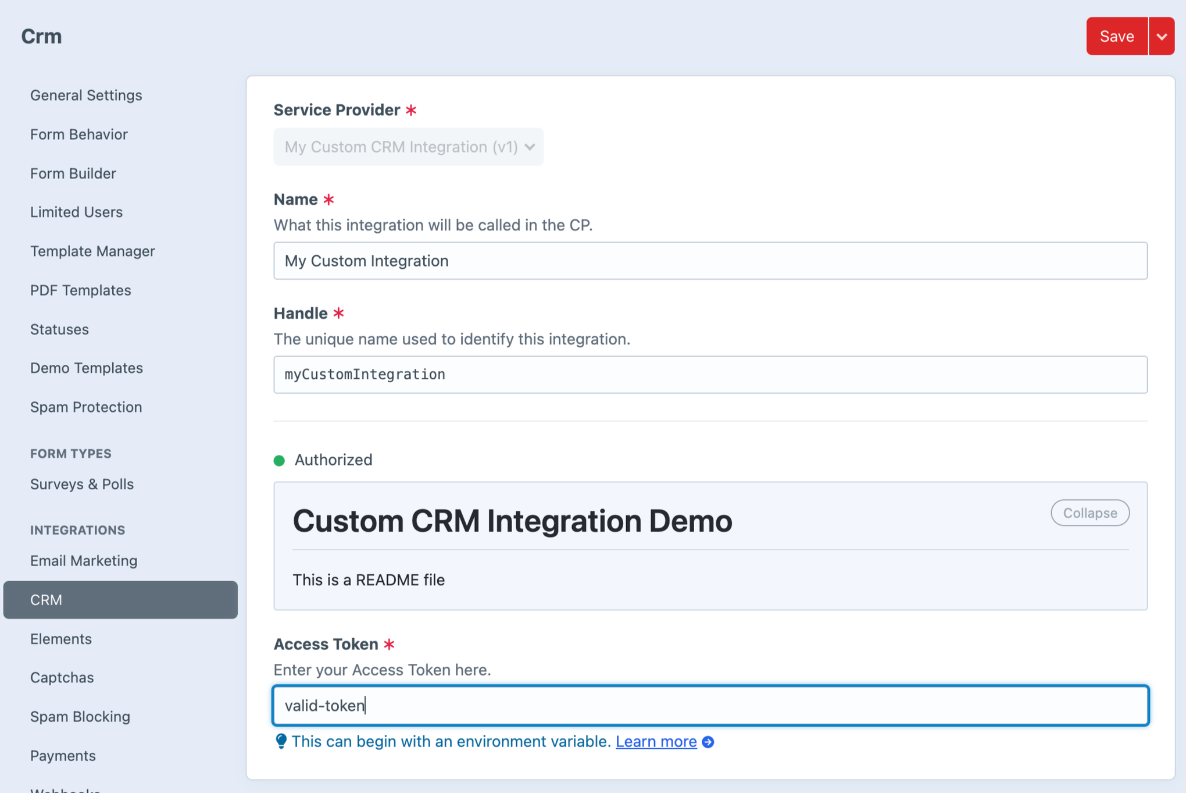Navigate to Payments settings
1186x793 pixels.
point(63,755)
